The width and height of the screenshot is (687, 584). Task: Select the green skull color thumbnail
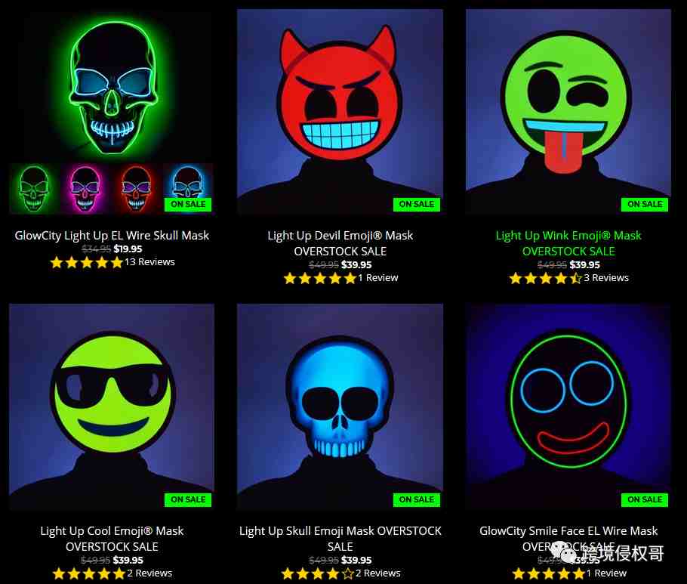34,189
